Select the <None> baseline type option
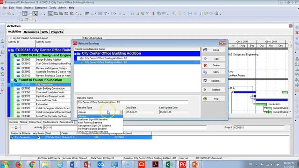Screen dimensions: 299x168 pos(100,116)
